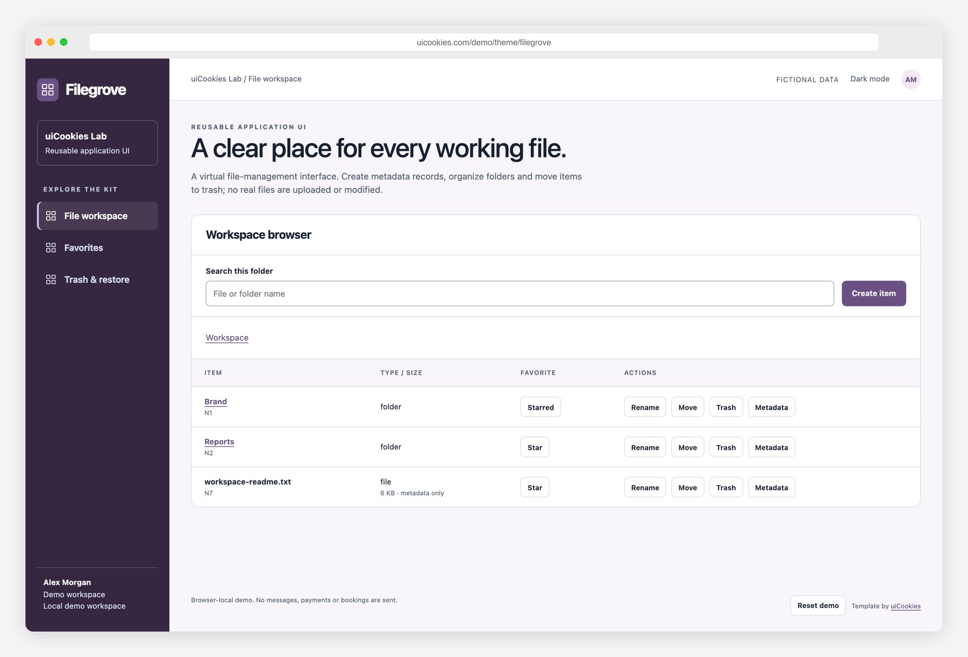Screen dimensions: 968x657
Task: Trash workspace-readme.txt
Action: pos(726,487)
